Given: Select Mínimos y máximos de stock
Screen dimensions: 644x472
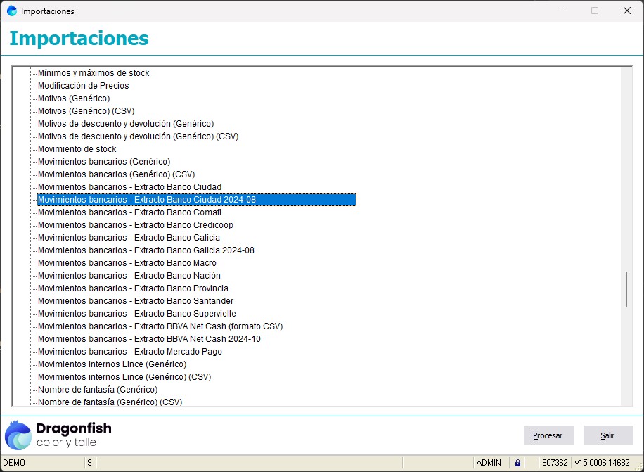Looking at the screenshot, I should (x=93, y=73).
